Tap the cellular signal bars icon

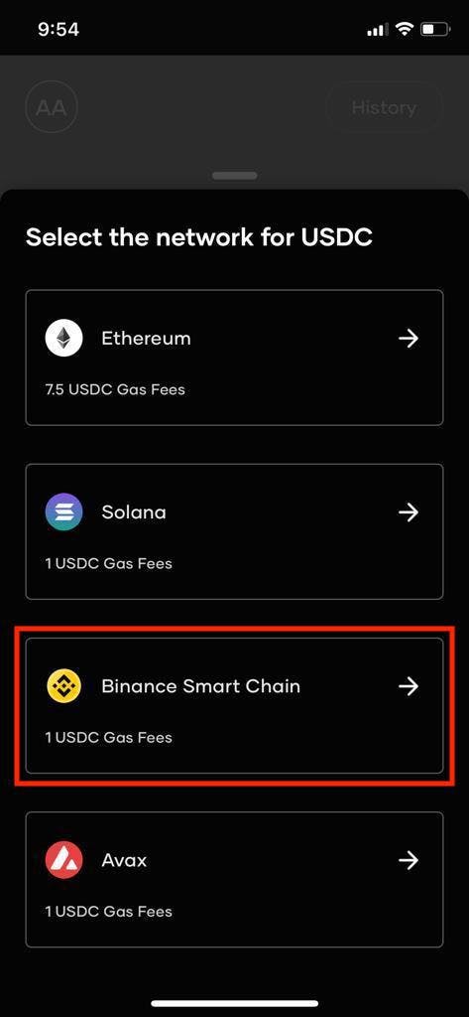(x=377, y=30)
